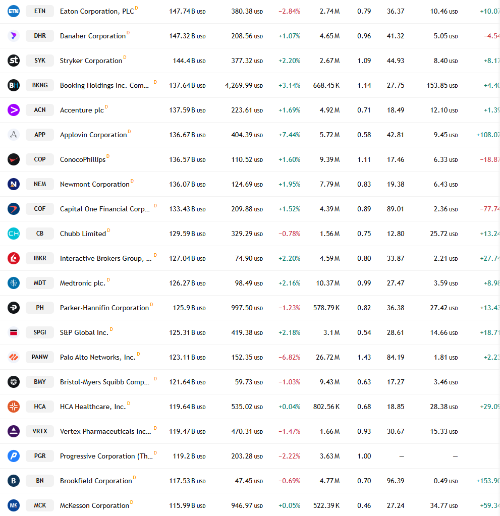Open the PANW ticker symbol badge
This screenshot has width=500, height=516.
(40, 357)
